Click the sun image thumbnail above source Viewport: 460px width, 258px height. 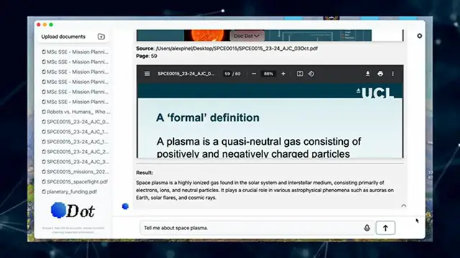pyautogui.click(x=207, y=35)
